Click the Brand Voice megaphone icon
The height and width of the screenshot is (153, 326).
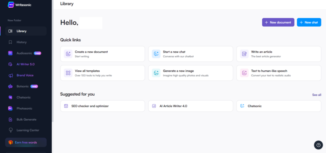11,75
